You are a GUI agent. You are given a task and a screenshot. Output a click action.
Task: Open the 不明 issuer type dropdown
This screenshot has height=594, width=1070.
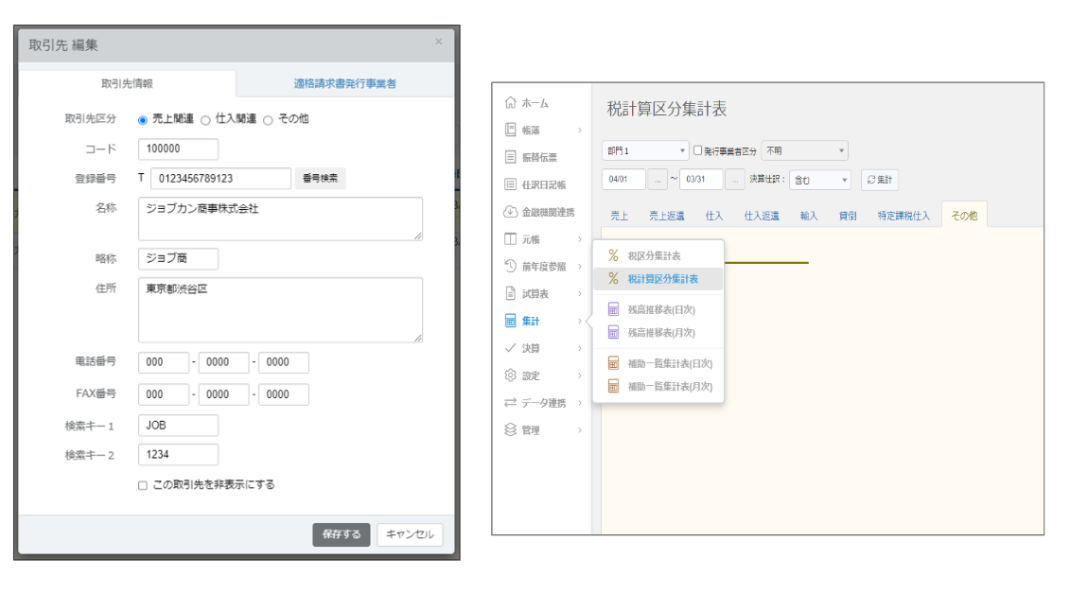click(804, 150)
